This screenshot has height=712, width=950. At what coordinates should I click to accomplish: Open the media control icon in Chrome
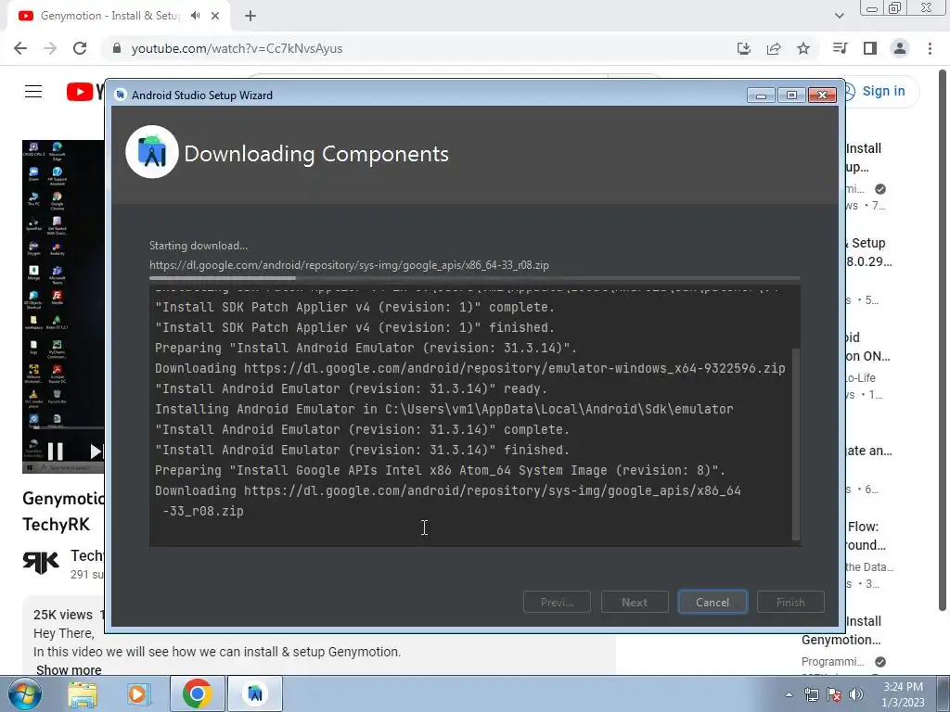pos(840,48)
